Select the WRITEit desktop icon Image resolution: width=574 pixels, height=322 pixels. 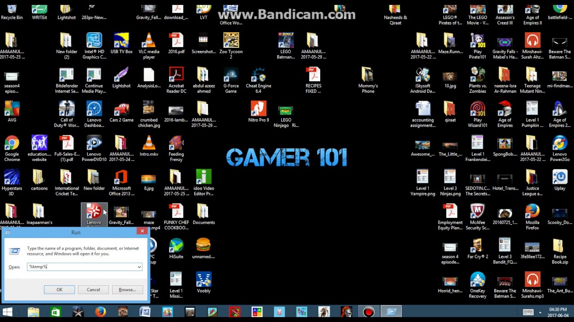39,13
